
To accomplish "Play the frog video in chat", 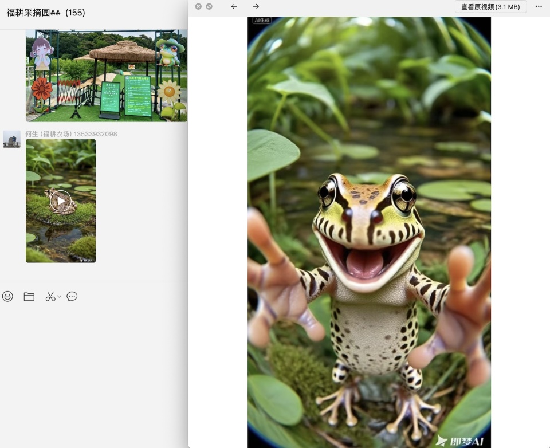I will [60, 201].
